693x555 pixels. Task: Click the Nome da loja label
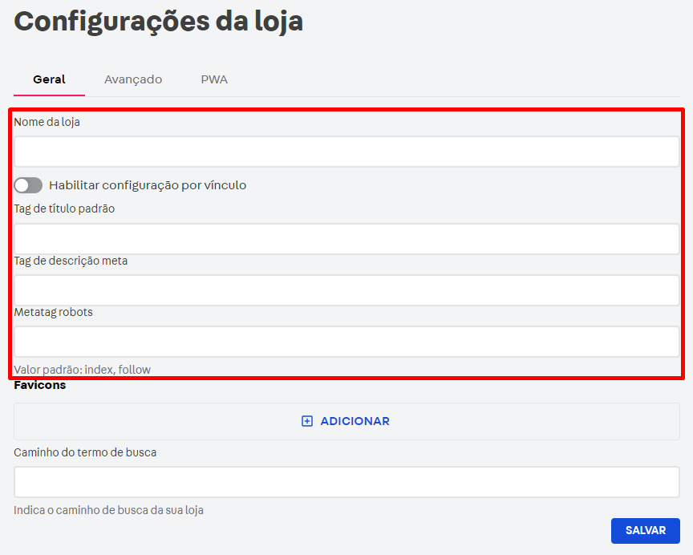click(x=44, y=122)
